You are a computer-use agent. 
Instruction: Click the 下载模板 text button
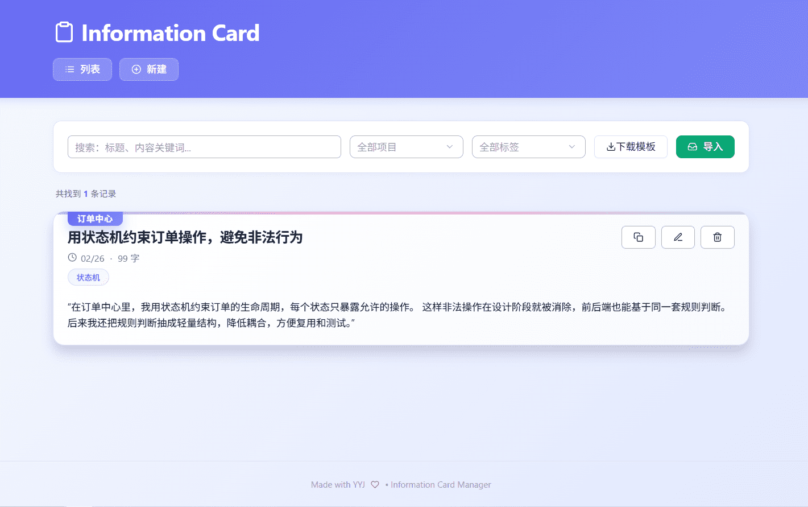tap(636, 147)
